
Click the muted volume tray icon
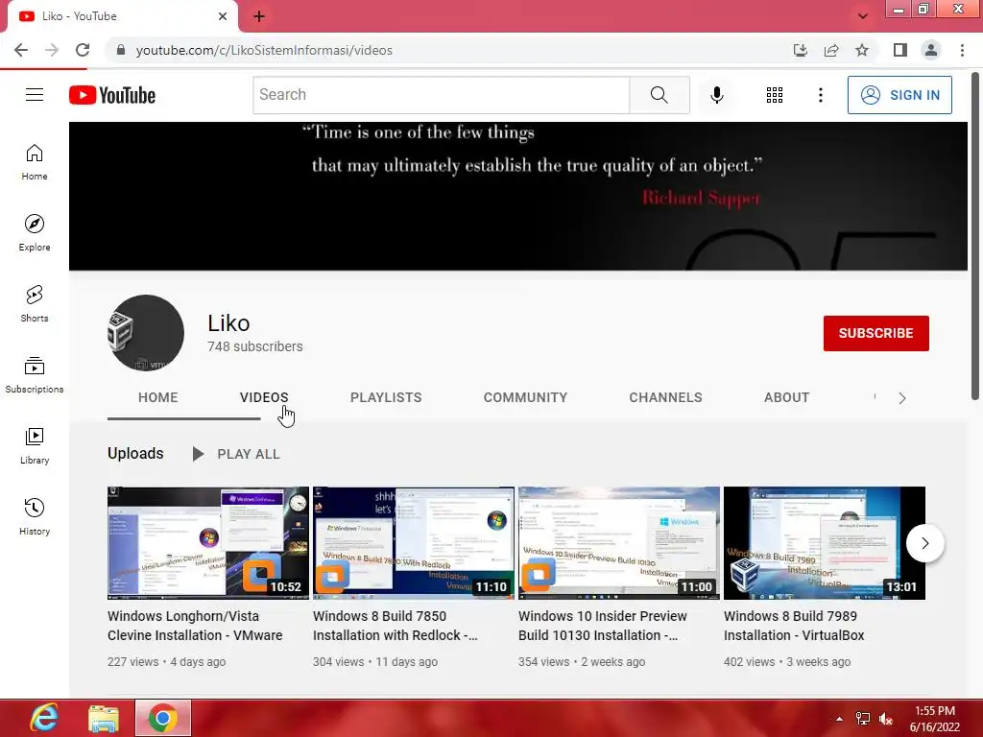click(886, 719)
